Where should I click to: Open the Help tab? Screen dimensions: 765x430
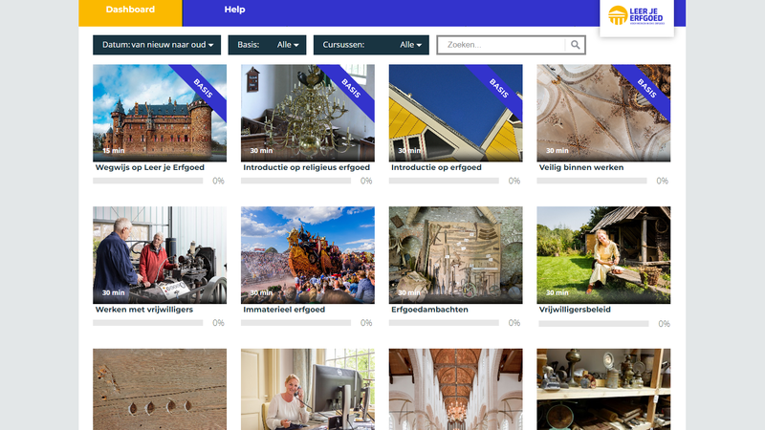234,11
